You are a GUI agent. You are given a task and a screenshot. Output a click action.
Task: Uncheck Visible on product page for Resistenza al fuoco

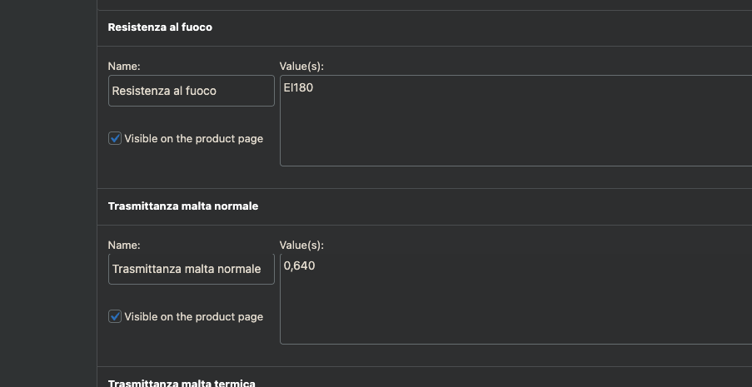[x=115, y=139]
